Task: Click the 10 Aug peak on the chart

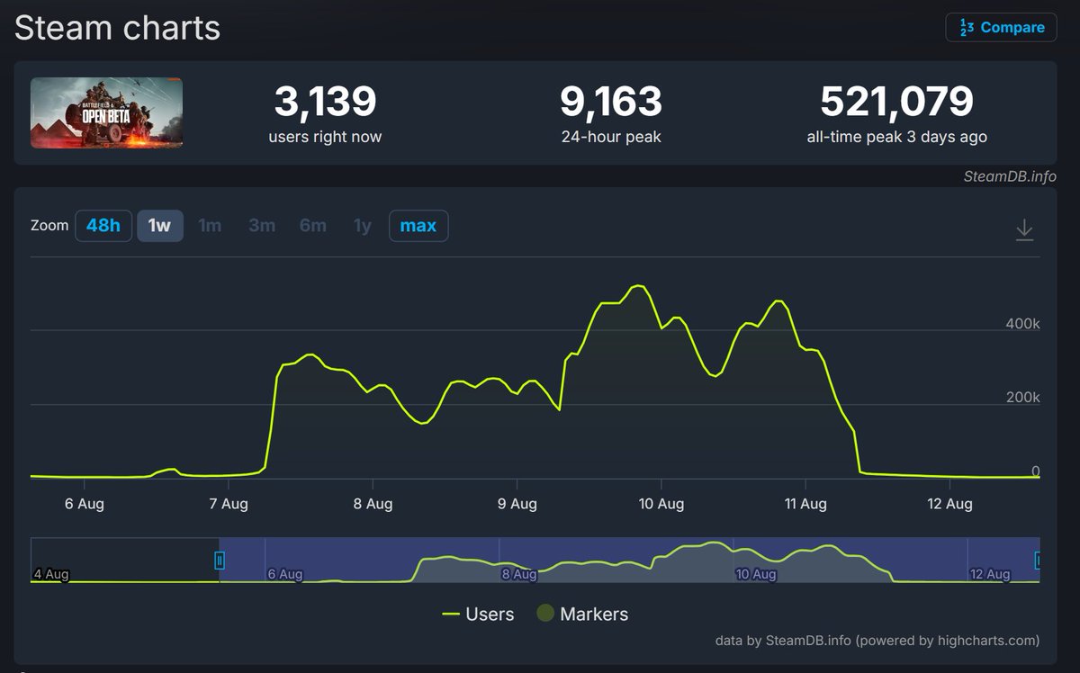Action: click(639, 286)
